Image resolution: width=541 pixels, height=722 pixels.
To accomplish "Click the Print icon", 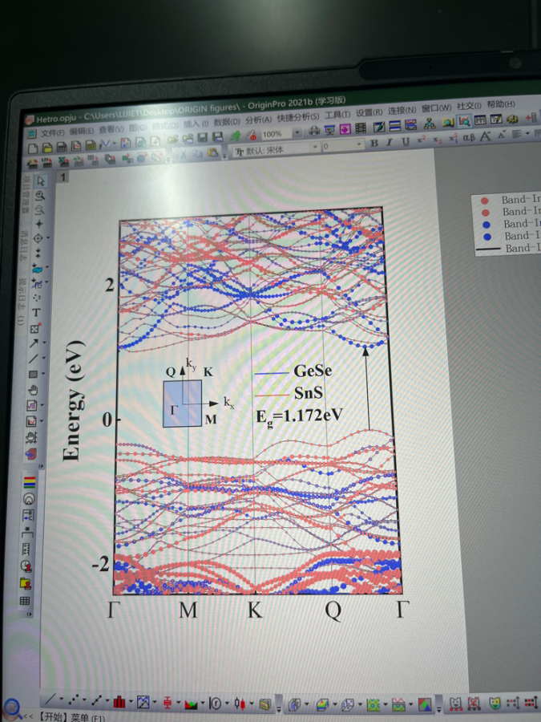I will [x=315, y=132].
